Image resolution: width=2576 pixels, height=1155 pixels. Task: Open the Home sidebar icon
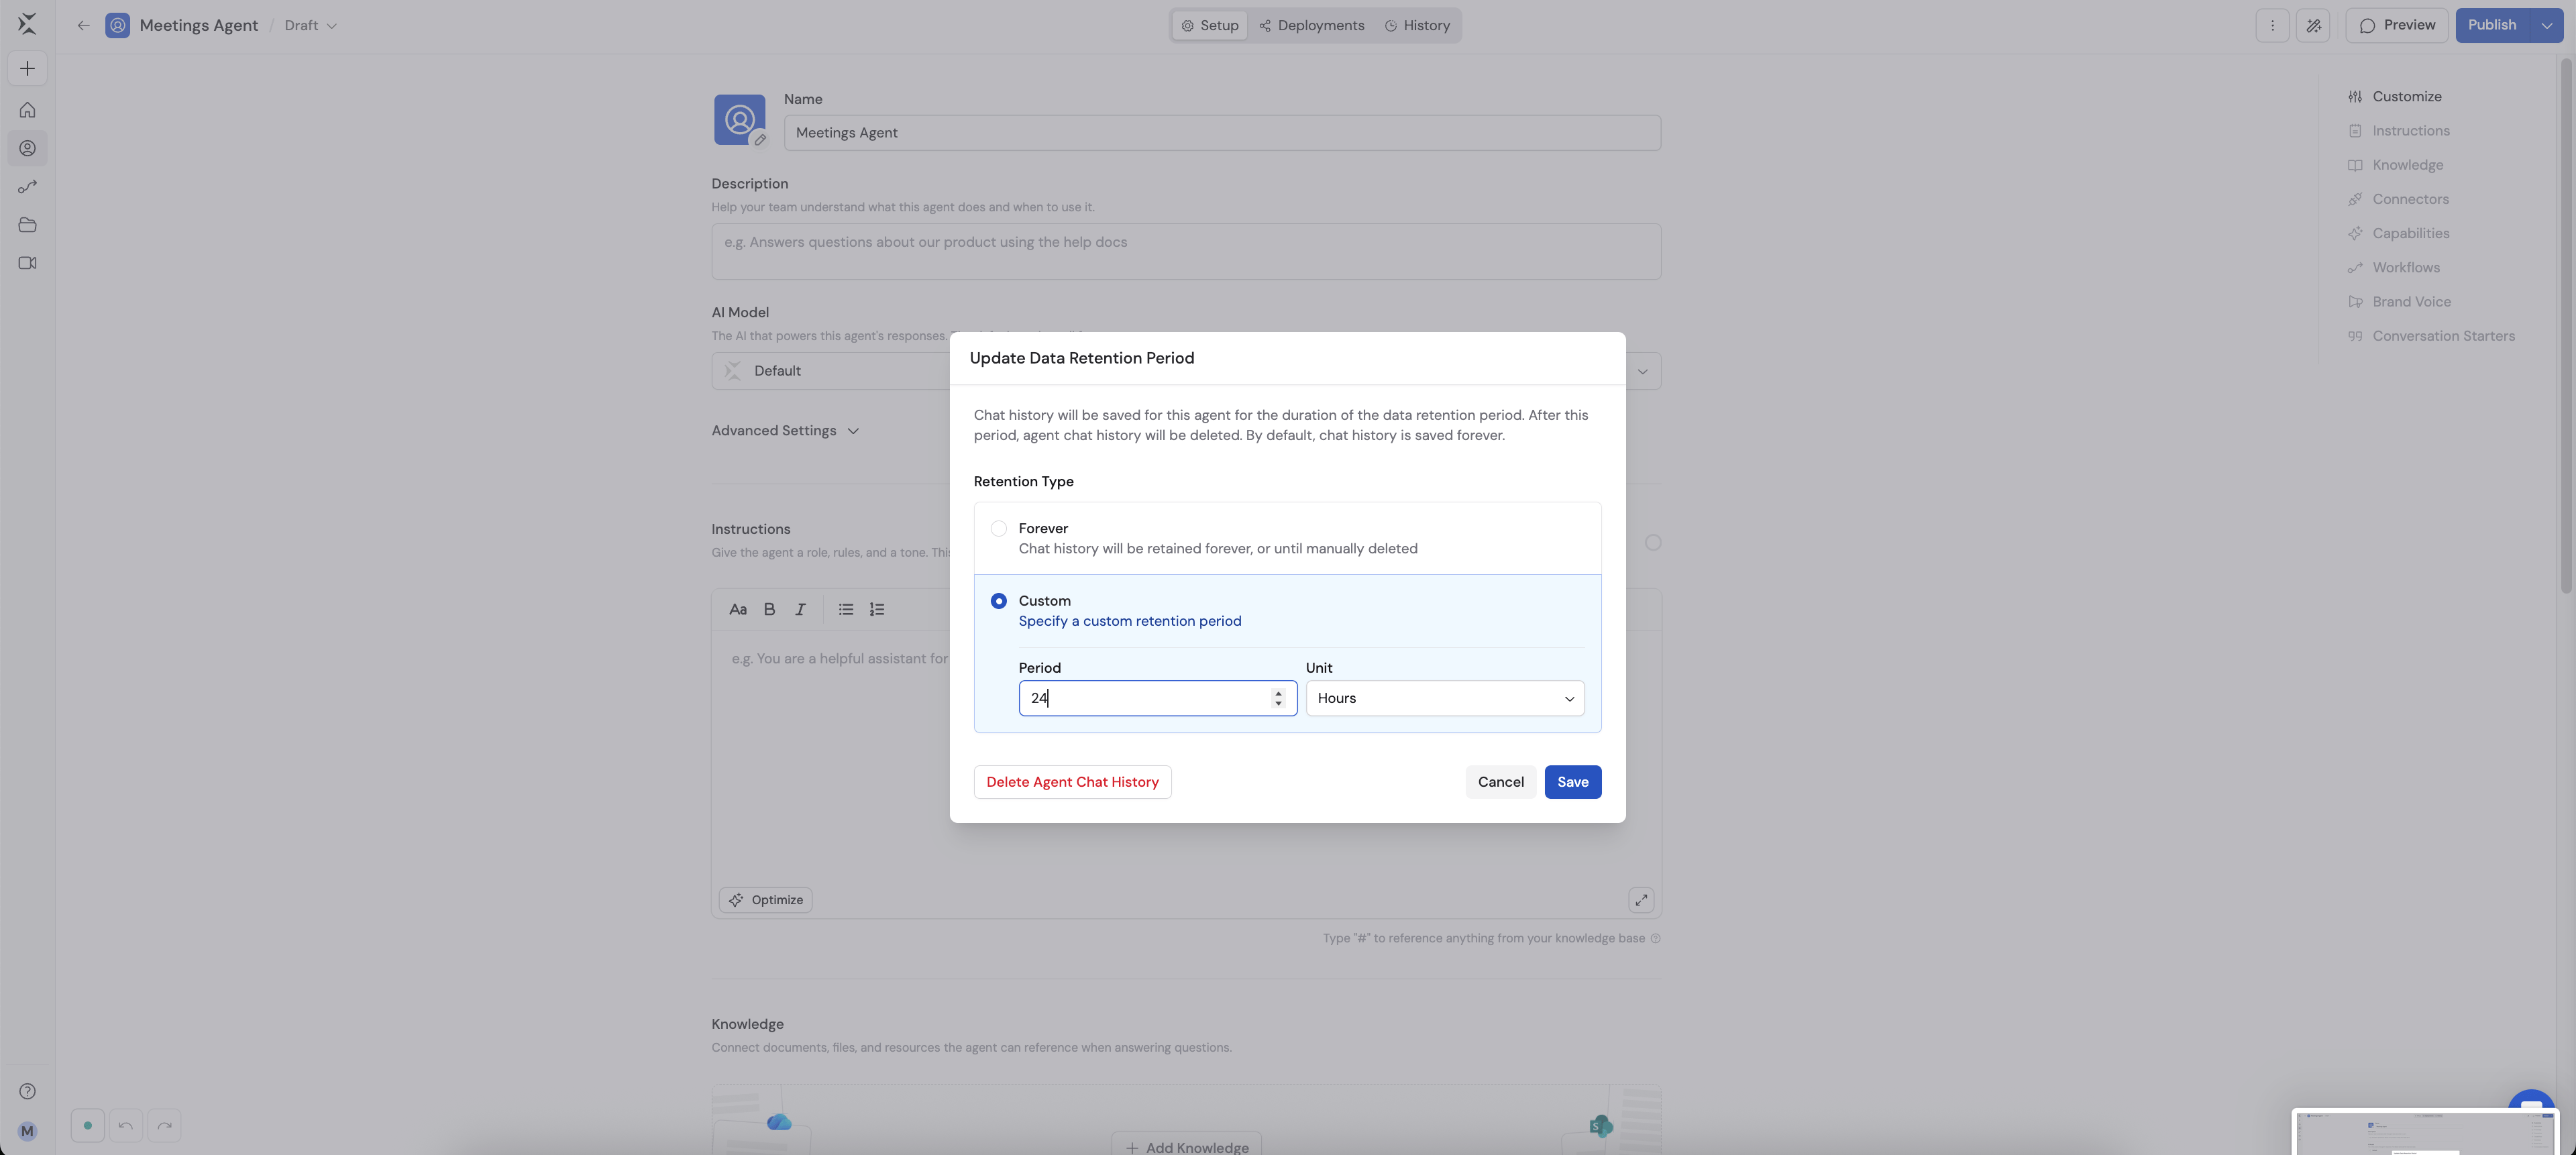pos(27,110)
